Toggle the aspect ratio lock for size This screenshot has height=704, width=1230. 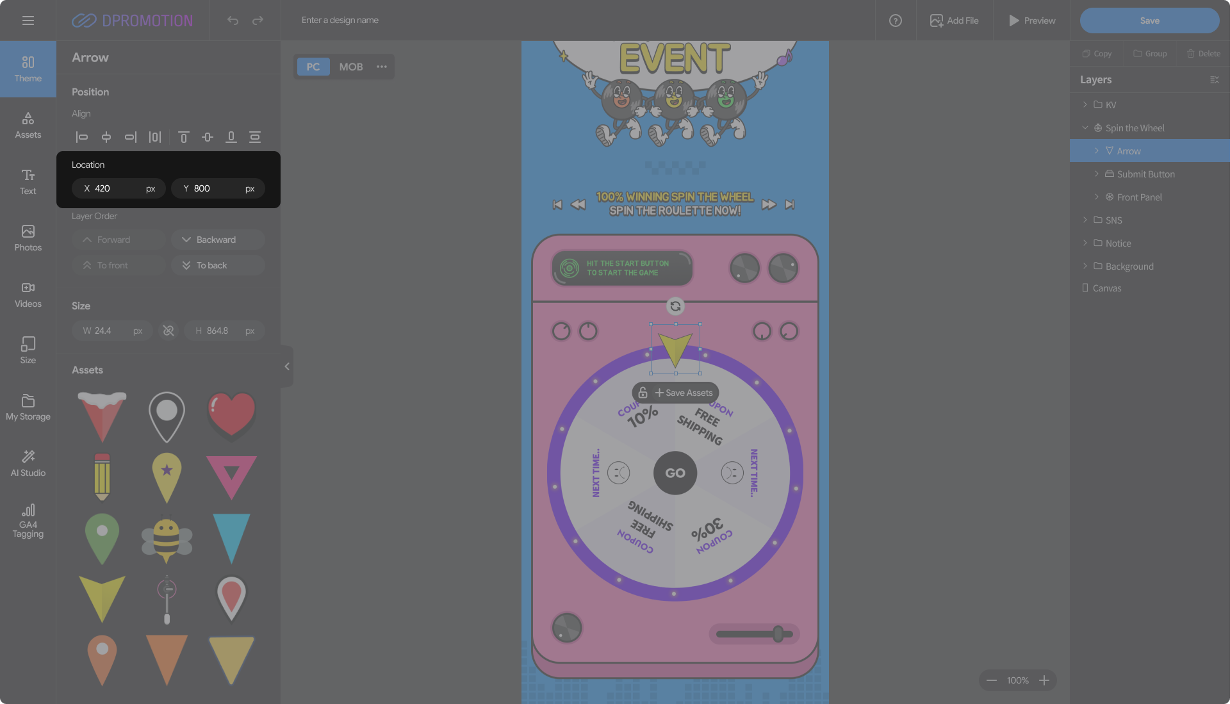(x=168, y=331)
